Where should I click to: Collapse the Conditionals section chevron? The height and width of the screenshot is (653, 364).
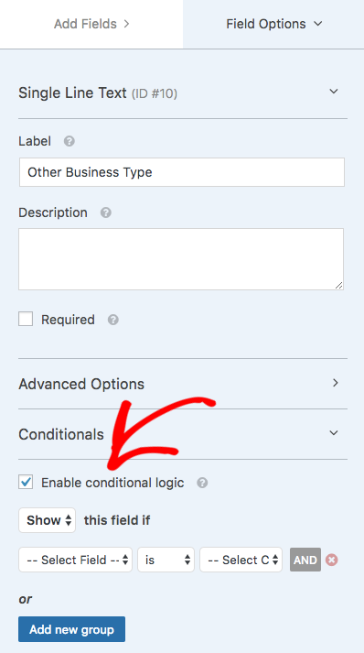(x=334, y=432)
